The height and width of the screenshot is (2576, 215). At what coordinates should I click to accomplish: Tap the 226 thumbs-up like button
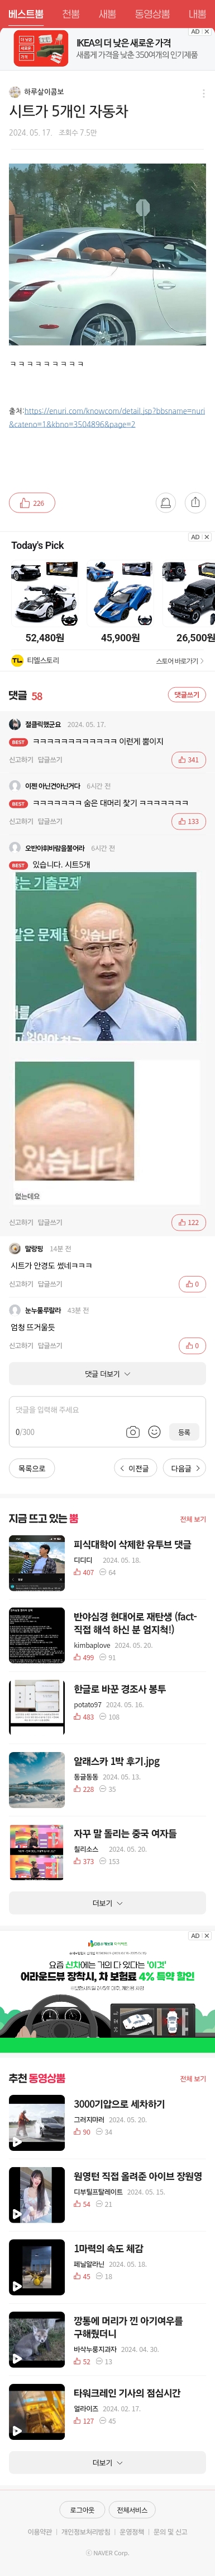[33, 503]
